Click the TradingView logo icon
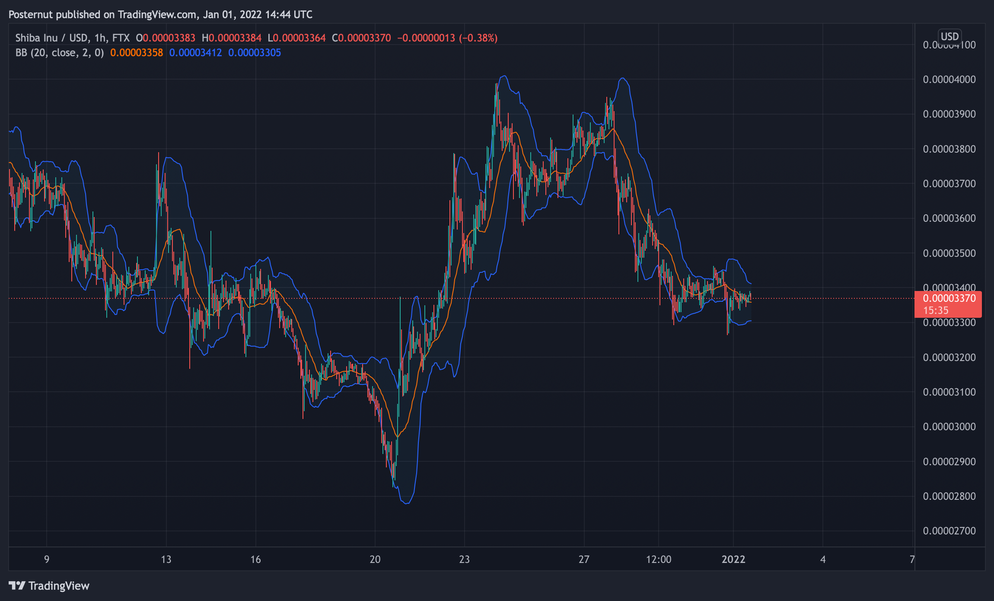994x601 pixels. tap(17, 585)
